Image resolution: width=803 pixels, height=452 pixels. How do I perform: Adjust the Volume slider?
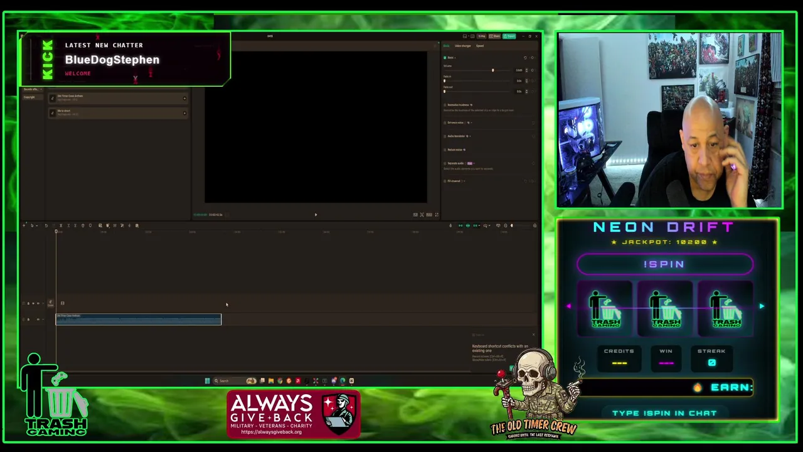tap(493, 70)
